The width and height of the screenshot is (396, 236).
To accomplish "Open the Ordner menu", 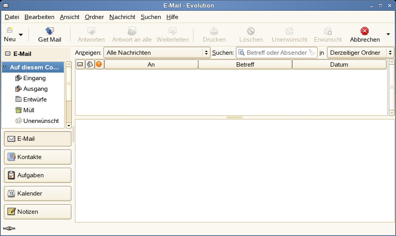I will point(94,17).
